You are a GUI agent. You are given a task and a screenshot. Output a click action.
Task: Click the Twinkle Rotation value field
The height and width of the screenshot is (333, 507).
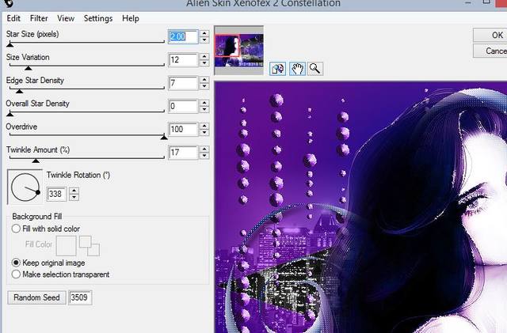click(56, 194)
